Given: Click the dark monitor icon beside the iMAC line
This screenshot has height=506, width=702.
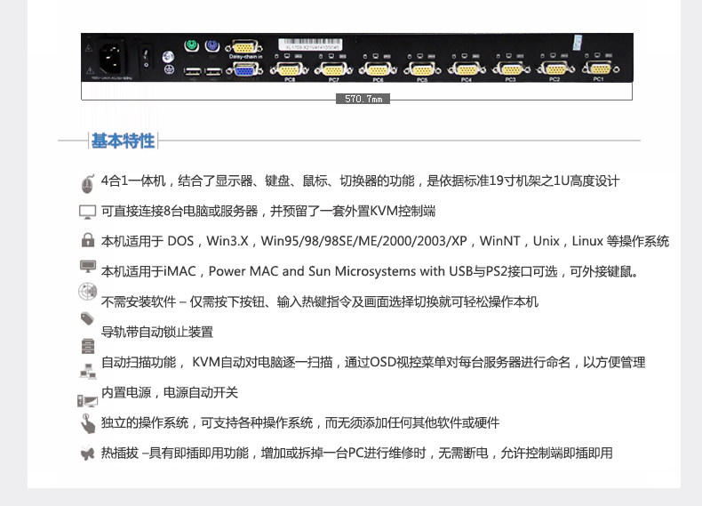Looking at the screenshot, I should tap(88, 266).
